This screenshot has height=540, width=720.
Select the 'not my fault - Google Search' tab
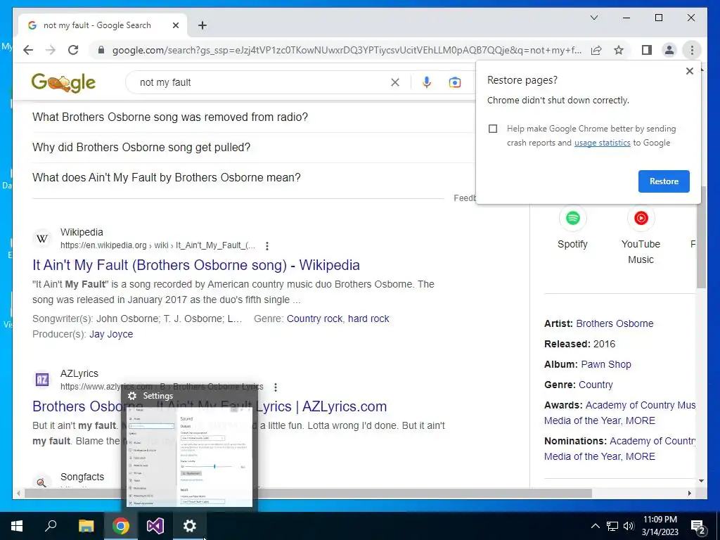tap(103, 25)
